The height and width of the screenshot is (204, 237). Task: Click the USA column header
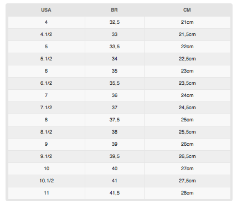click(x=46, y=10)
